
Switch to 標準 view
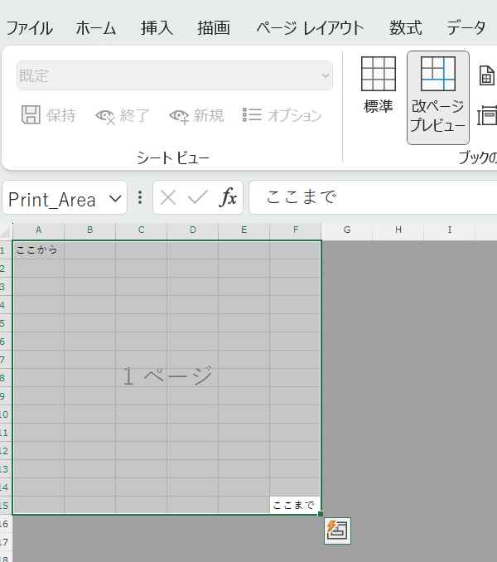click(x=378, y=85)
